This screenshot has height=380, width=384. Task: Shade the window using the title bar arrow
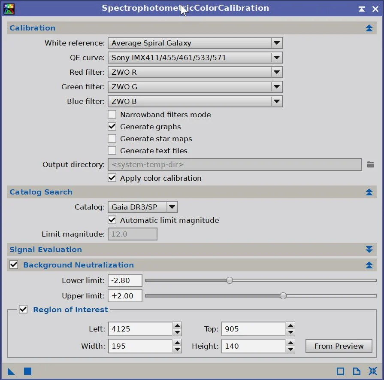361,9
